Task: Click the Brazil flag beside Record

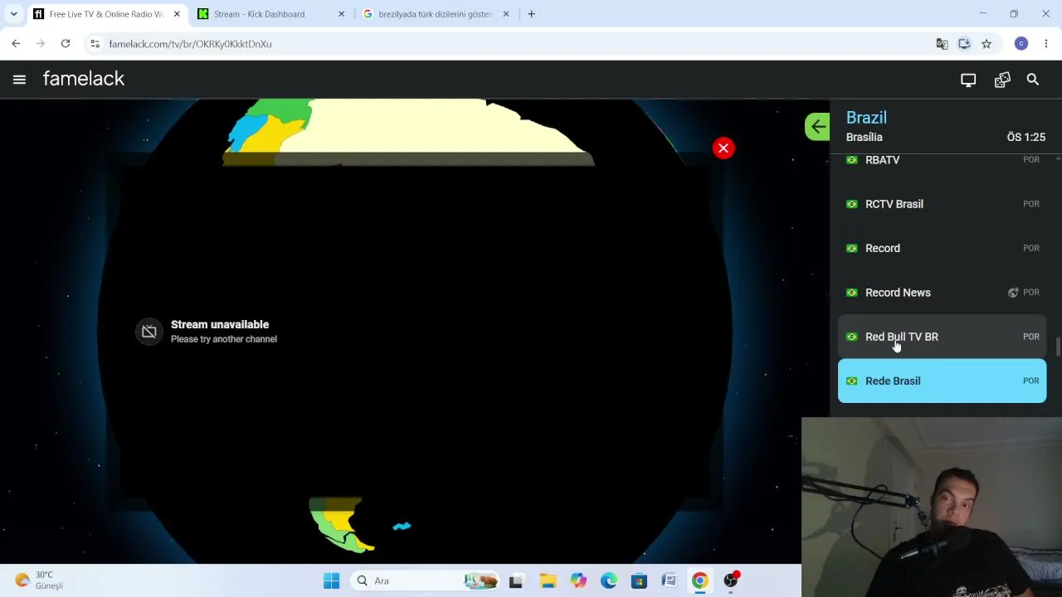Action: [x=851, y=248]
